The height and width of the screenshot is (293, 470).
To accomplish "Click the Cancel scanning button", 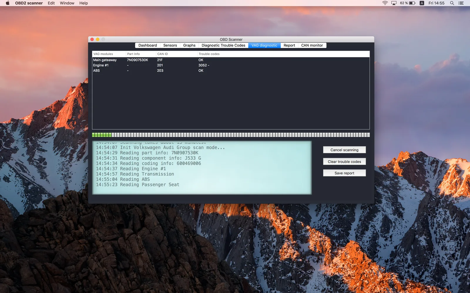I will [344, 150].
